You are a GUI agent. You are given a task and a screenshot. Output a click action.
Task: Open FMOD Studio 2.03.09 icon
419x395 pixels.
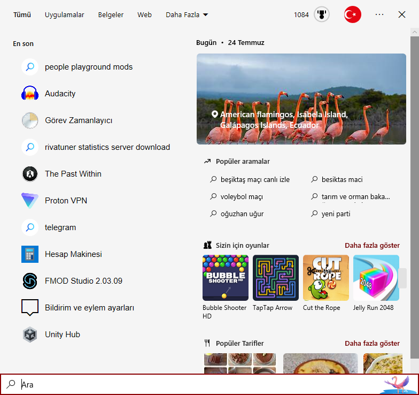pyautogui.click(x=30, y=281)
